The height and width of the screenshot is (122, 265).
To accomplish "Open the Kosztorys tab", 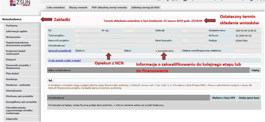I will point(22,79).
